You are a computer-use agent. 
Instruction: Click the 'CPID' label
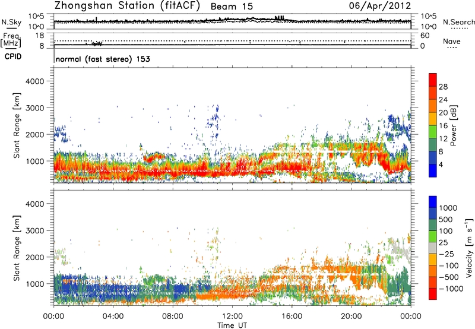click(x=13, y=56)
